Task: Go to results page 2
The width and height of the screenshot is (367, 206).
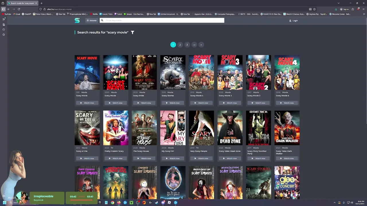Action: pyautogui.click(x=180, y=45)
